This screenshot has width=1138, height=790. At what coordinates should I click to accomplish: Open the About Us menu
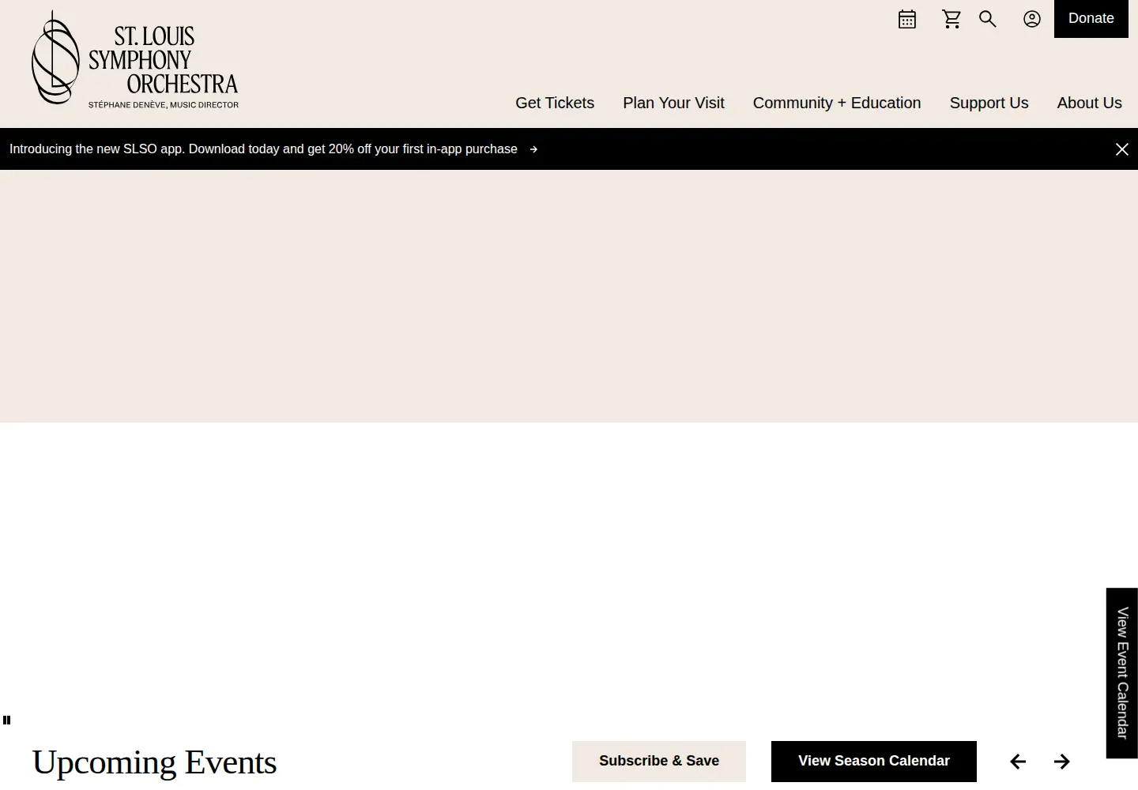[1090, 103]
